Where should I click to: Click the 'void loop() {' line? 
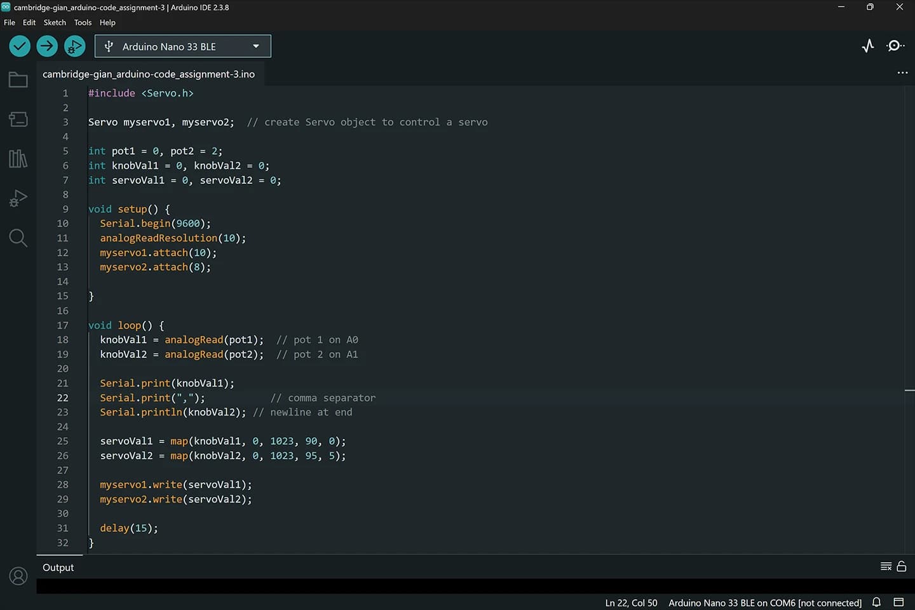coord(126,325)
